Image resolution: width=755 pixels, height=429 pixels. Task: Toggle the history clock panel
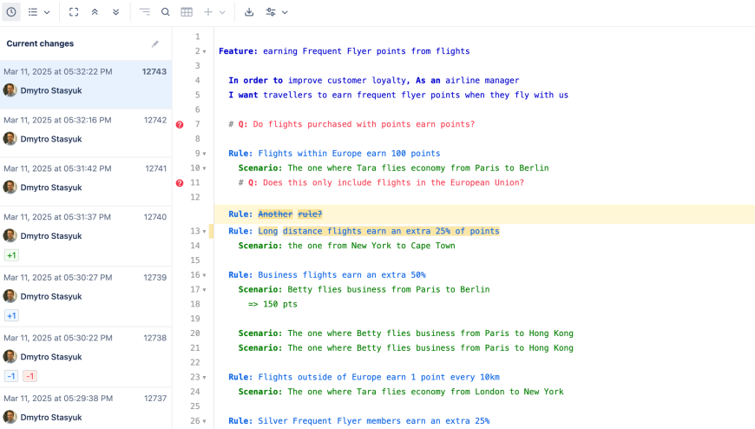[x=11, y=12]
